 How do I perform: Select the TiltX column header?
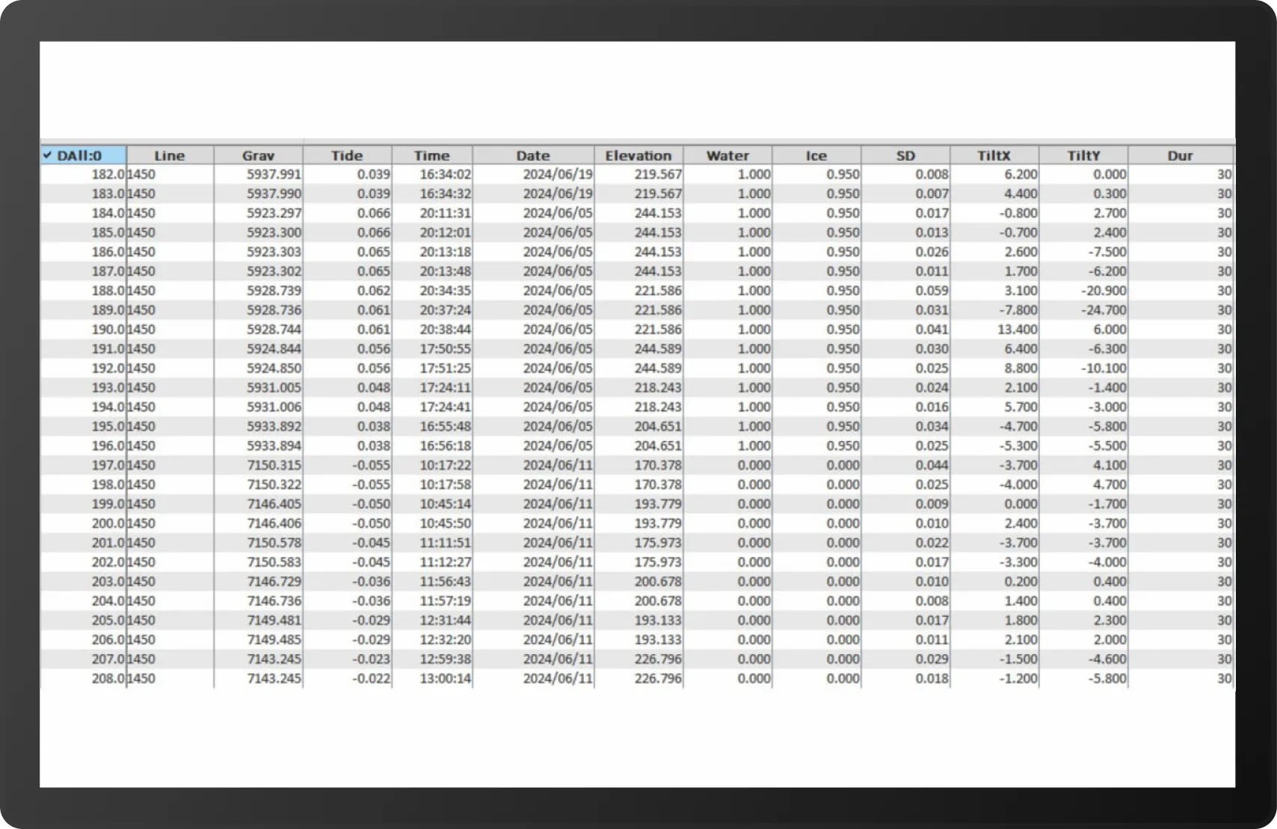(x=994, y=155)
